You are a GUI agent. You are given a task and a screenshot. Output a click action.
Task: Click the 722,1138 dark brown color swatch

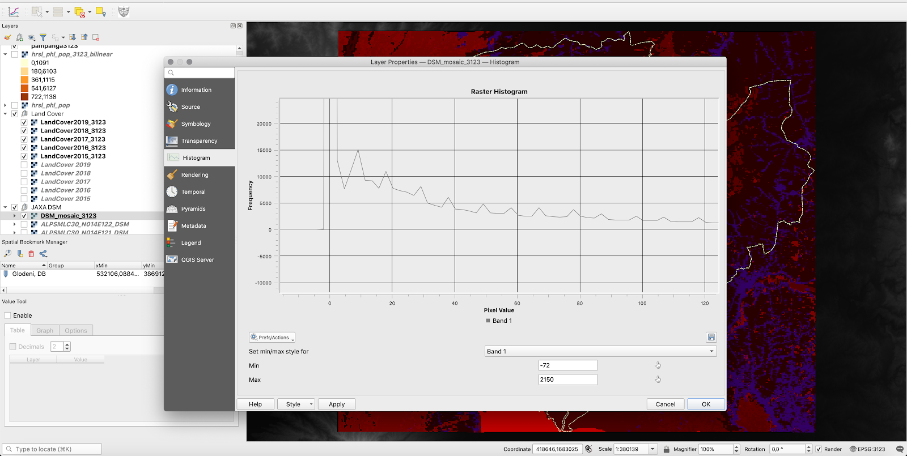tap(24, 97)
